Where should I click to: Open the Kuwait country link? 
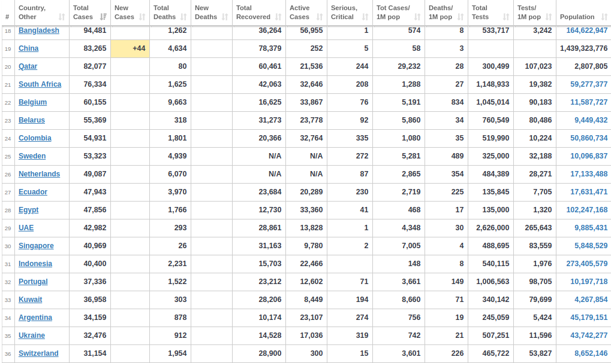31,299
